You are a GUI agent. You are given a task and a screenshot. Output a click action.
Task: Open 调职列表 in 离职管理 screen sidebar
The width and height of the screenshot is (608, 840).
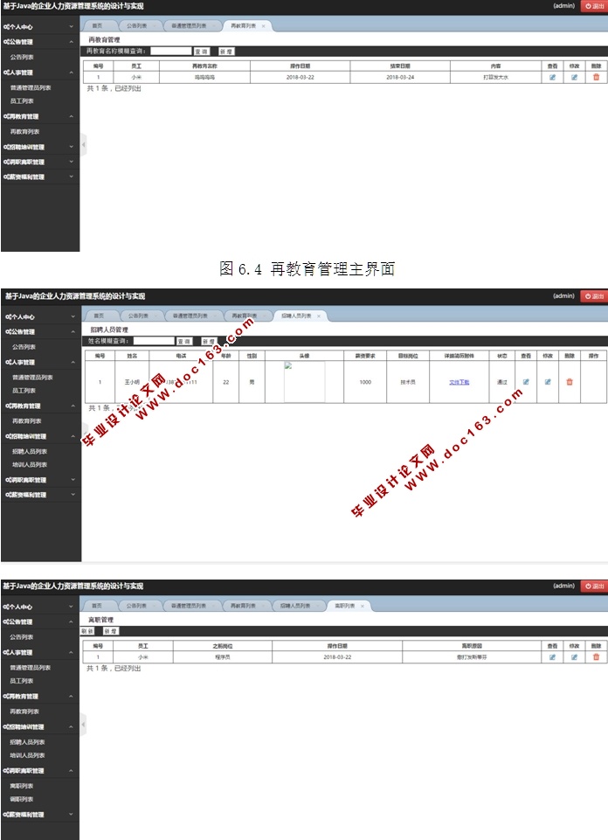point(22,799)
